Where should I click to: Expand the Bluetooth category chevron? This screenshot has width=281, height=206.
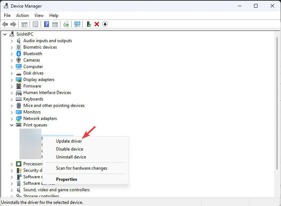tap(12, 54)
